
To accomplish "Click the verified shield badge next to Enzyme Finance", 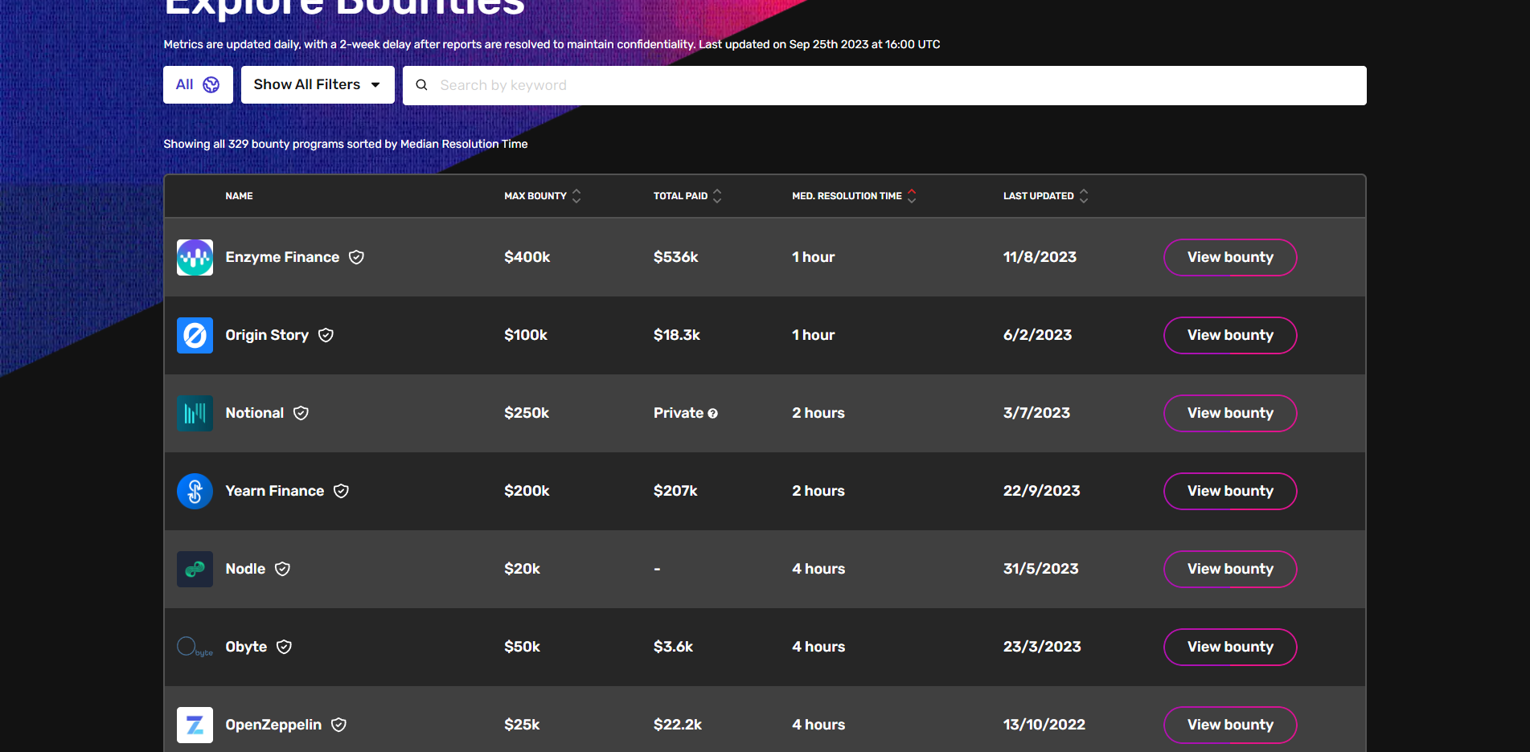I will pyautogui.click(x=357, y=257).
